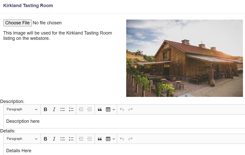
Task: Insert bulleted list in Description editor
Action: (63, 109)
